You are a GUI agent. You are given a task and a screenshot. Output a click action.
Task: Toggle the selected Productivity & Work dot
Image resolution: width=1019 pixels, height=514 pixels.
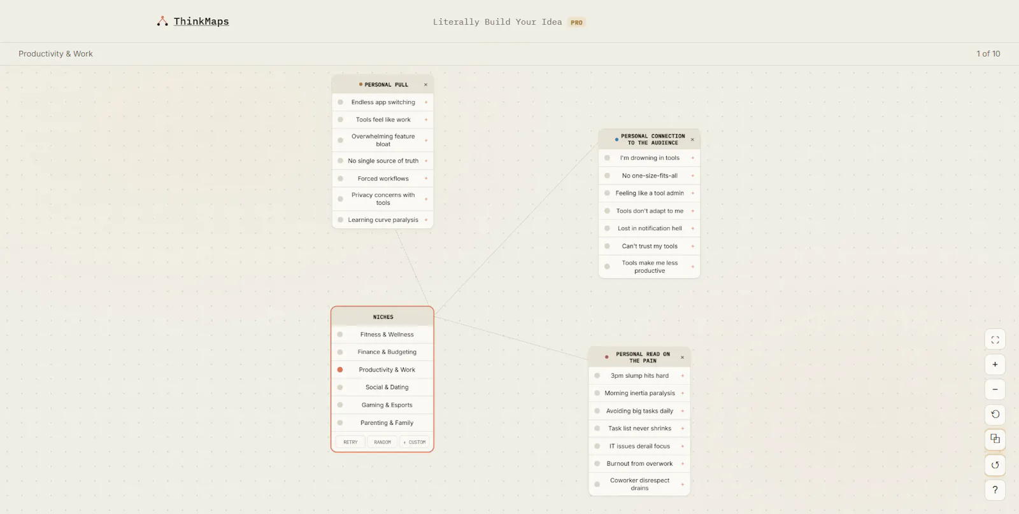[x=340, y=370]
